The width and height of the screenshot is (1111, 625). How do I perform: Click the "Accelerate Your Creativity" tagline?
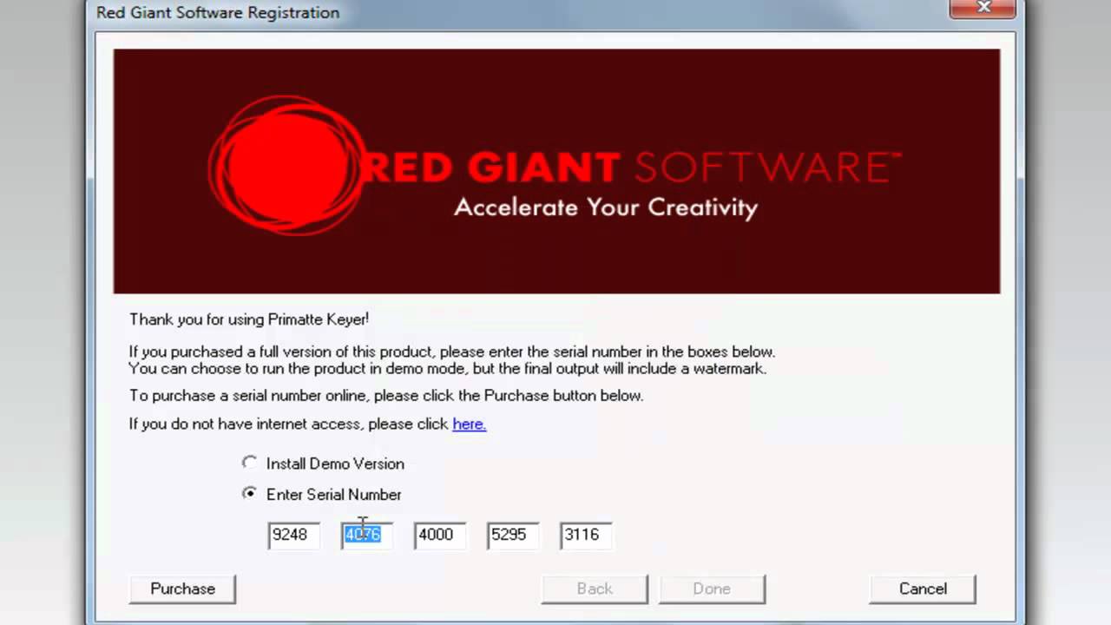(606, 207)
